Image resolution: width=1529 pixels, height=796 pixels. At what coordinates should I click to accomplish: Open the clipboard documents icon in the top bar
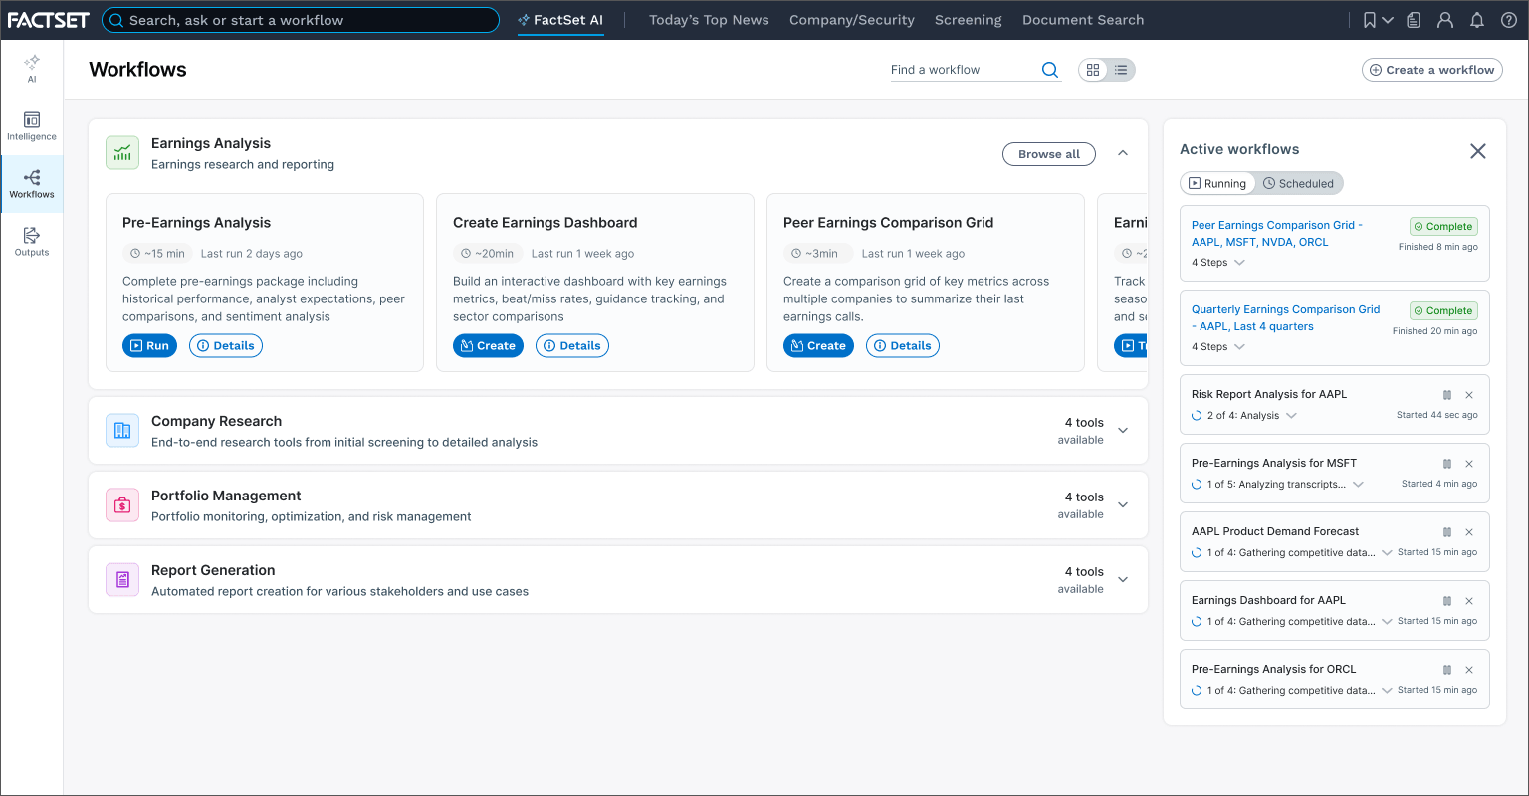tap(1414, 20)
